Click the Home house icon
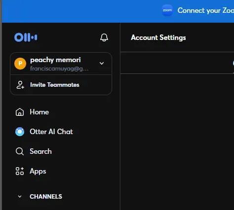Image resolution: width=234 pixels, height=210 pixels. (x=20, y=112)
